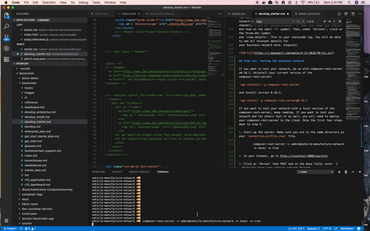Open the Source Control view

pyautogui.click(x=7, y=37)
